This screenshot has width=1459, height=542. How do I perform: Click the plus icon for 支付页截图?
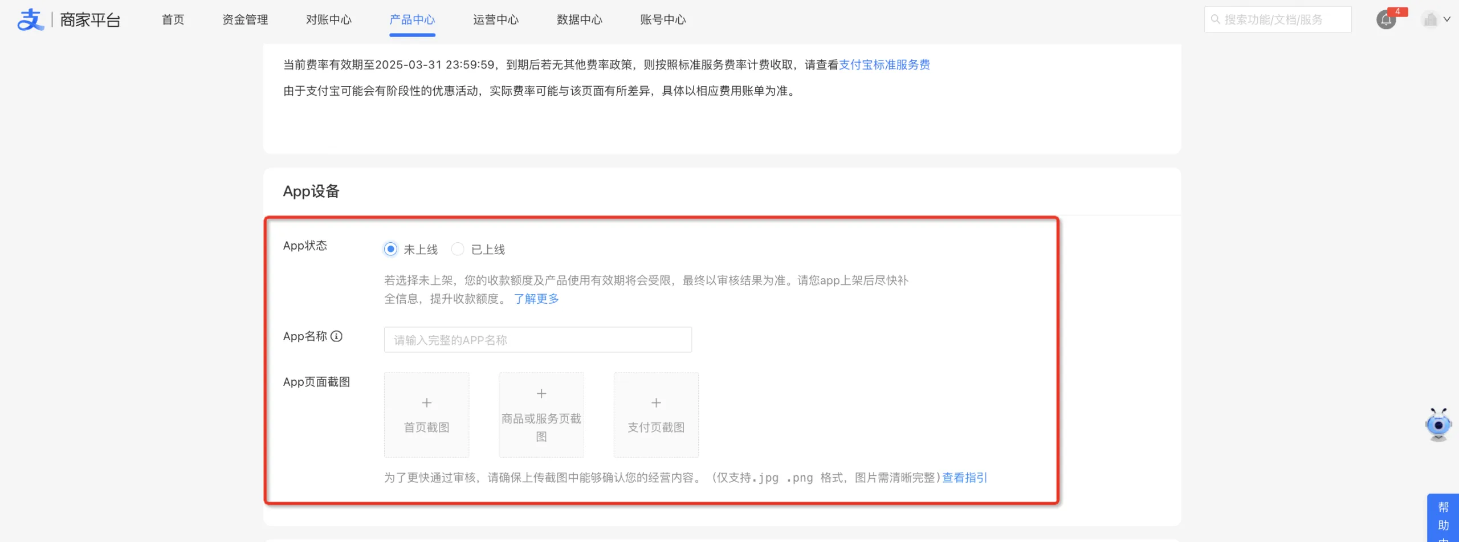pos(656,403)
